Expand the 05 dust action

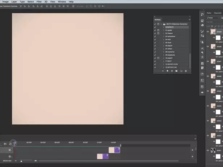164,43
